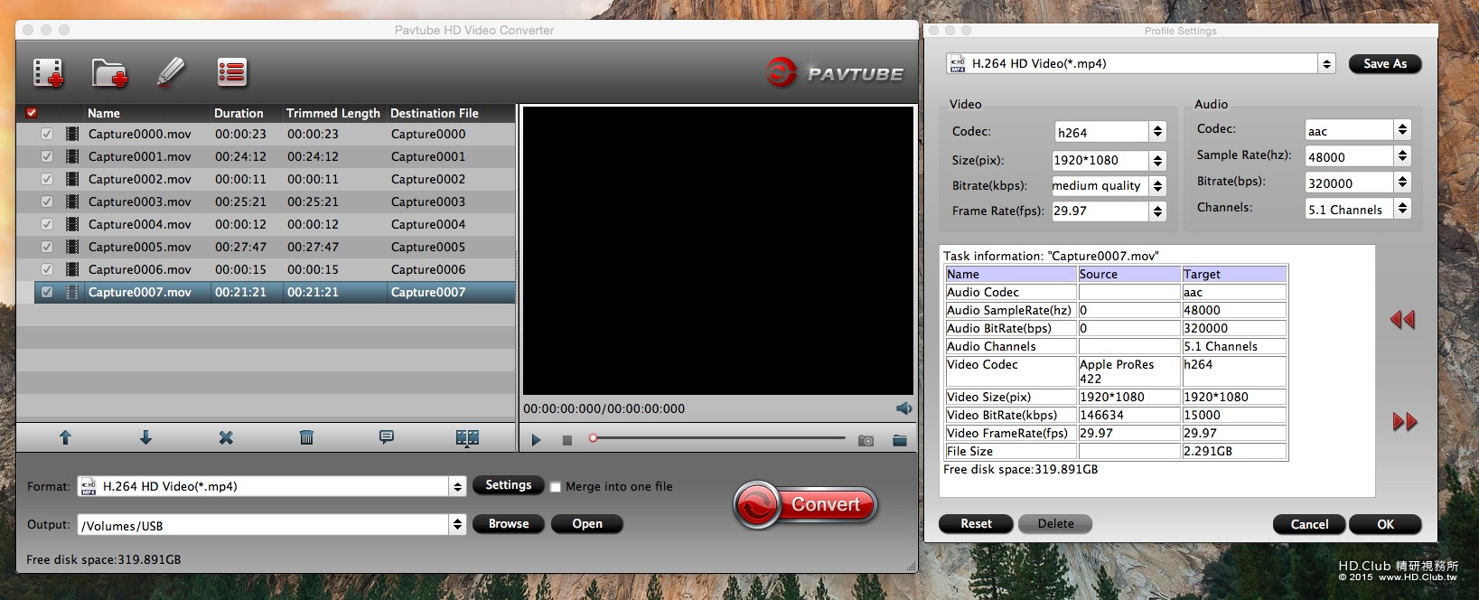The width and height of the screenshot is (1479, 600).
Task: Click the Target column header in task table
Action: click(1234, 274)
